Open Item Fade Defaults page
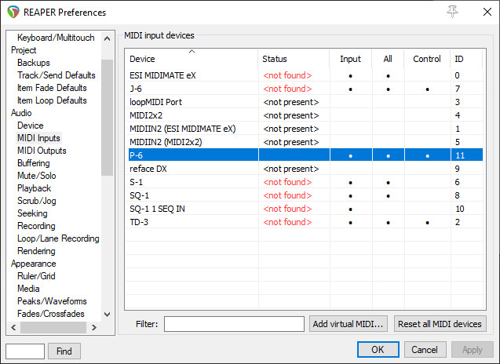 click(x=52, y=88)
